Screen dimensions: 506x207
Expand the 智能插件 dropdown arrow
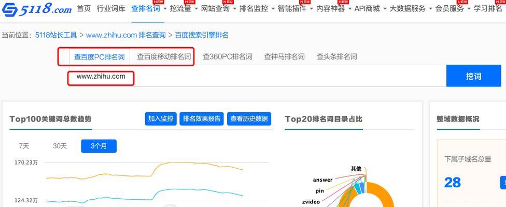pyautogui.click(x=312, y=9)
